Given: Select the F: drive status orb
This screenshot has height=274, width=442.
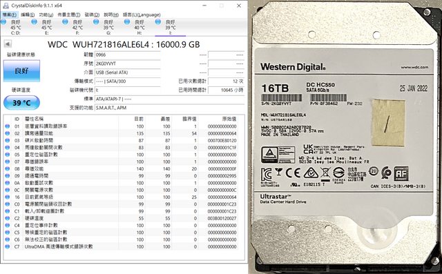Looking at the screenshot, I should 65,21.
